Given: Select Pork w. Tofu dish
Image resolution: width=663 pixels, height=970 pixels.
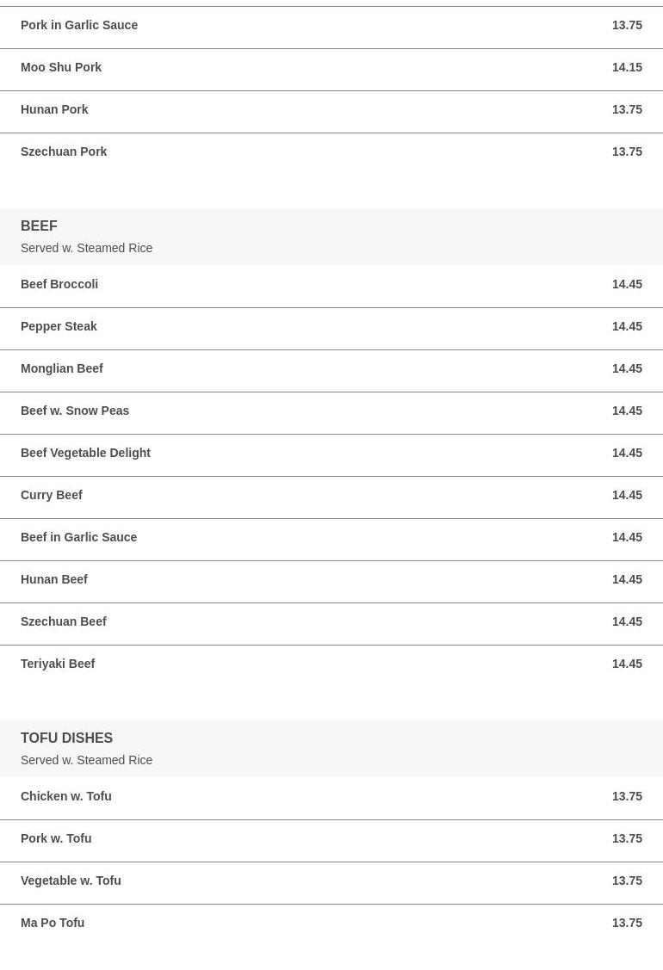Looking at the screenshot, I should click(x=331, y=841).
